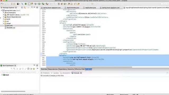169x95 pixels.
Task: Toggle the highlighted block selection toolbar button
Action: (x=29, y=4)
